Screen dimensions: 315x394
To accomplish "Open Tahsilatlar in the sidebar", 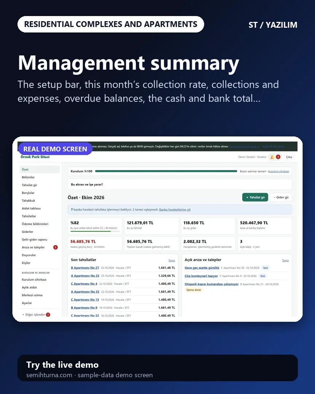I will (40, 216).
